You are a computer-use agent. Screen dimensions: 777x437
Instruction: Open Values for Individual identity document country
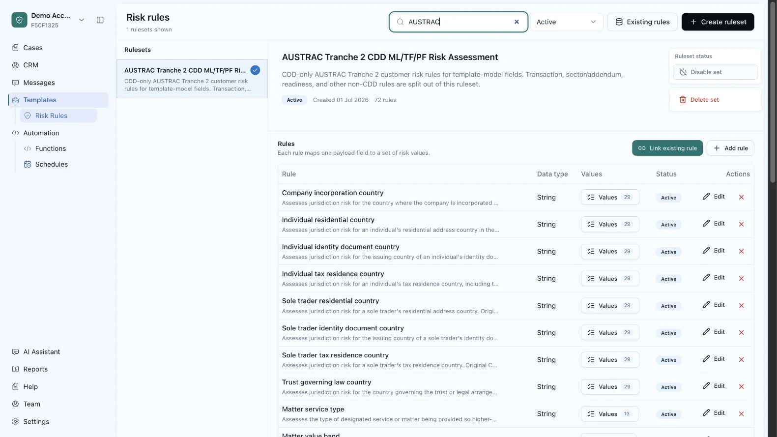(x=610, y=251)
